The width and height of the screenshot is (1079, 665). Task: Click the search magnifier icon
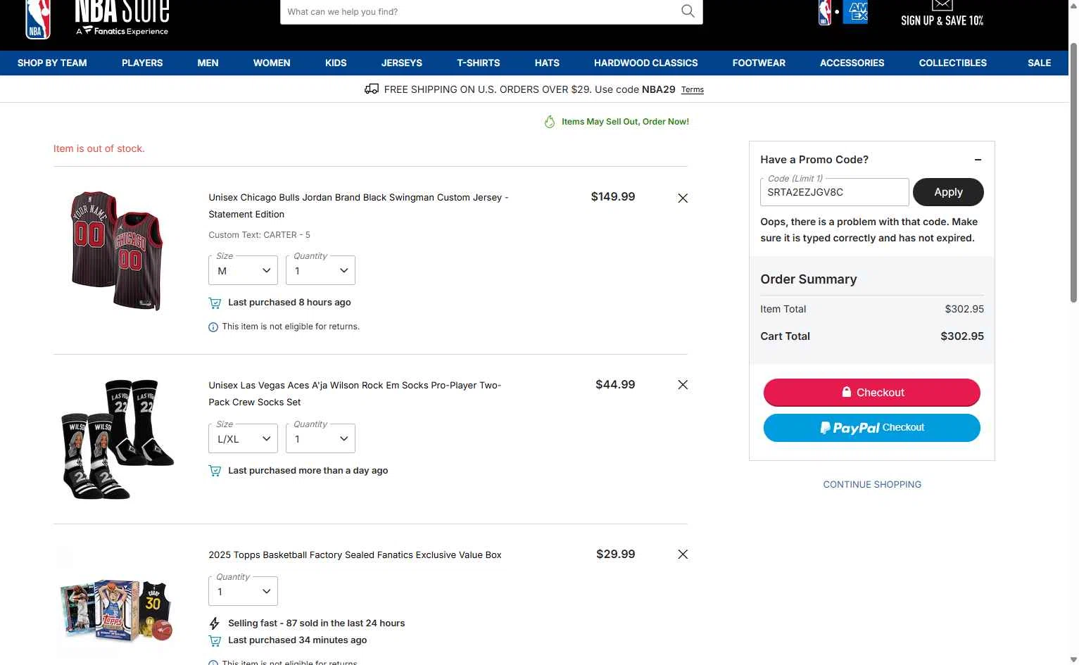click(688, 11)
